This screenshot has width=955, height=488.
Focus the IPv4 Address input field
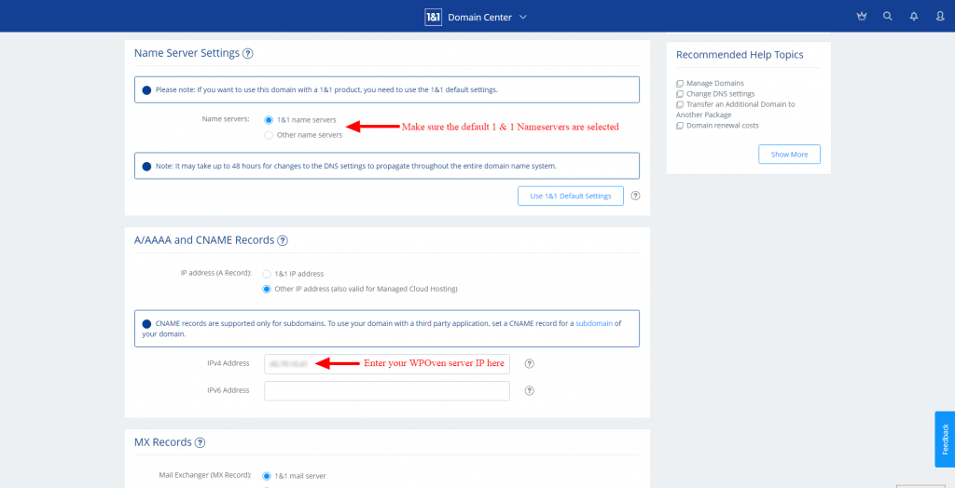coord(387,364)
